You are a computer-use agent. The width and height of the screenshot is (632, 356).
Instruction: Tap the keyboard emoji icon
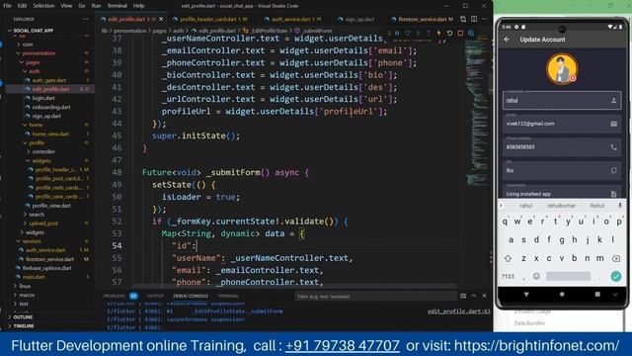tap(536, 276)
